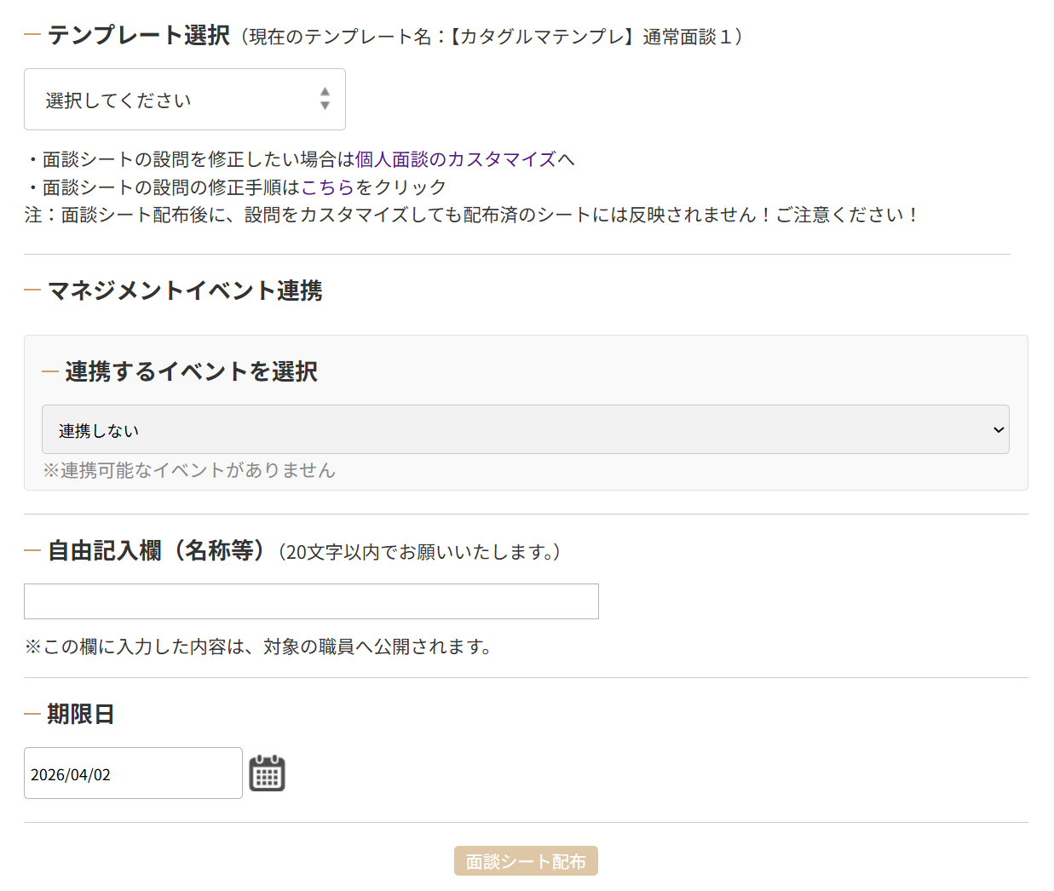The width and height of the screenshot is (1054, 891).
Task: Click the 自由記入欄（名称等） heading
Action: point(157,551)
